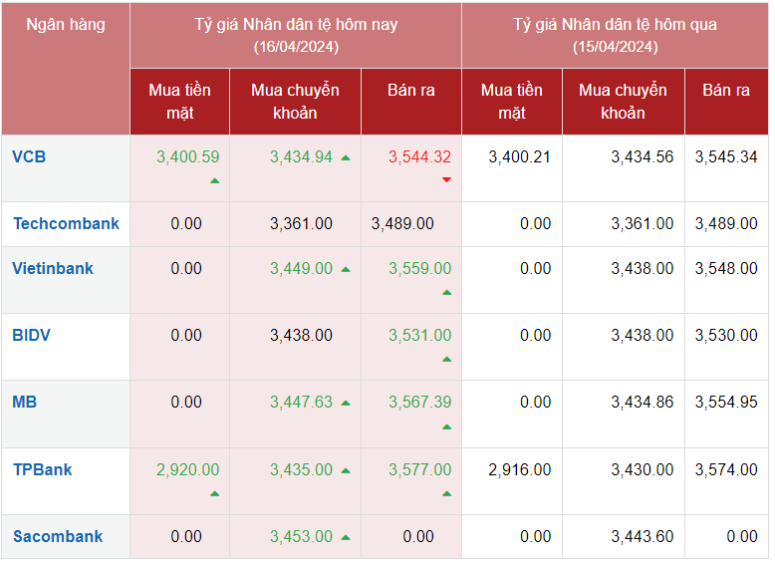Viewport: 775px width, 565px height.
Task: Click up arrow beside Sacombank 3,453.00
Action: (x=346, y=537)
